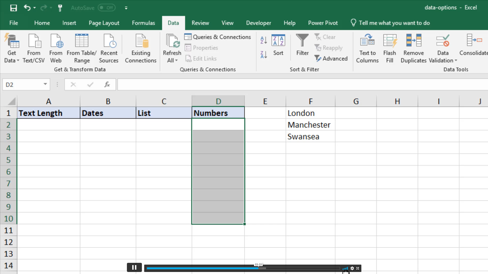Apply the Filter tool

[x=302, y=46]
